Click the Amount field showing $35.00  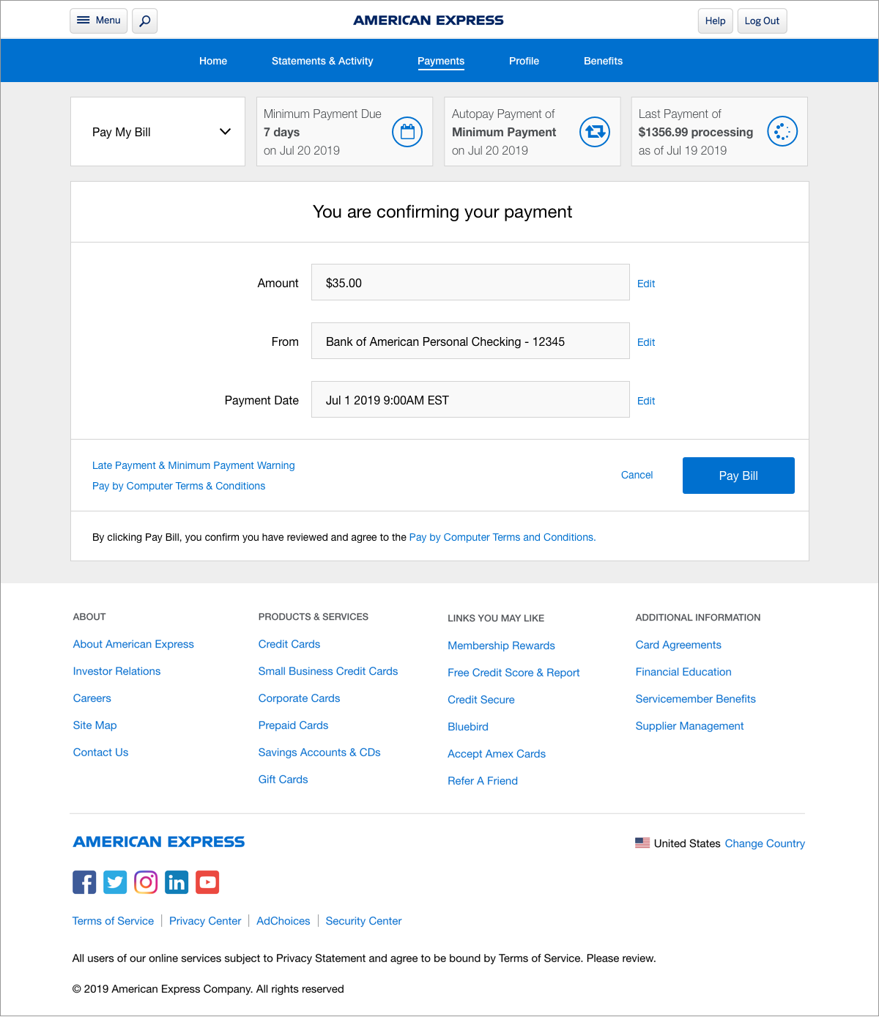coord(470,282)
